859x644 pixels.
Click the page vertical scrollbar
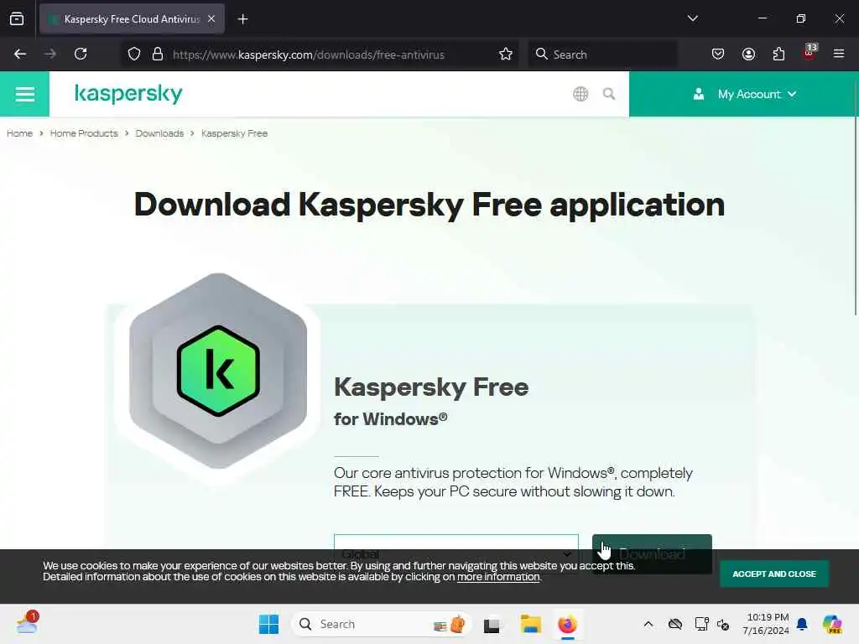(x=855, y=197)
